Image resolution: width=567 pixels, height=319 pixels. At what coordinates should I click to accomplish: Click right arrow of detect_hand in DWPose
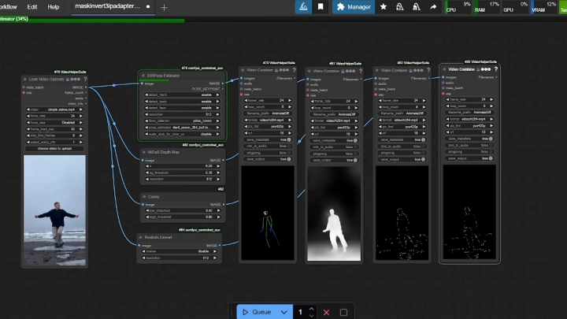(x=217, y=95)
